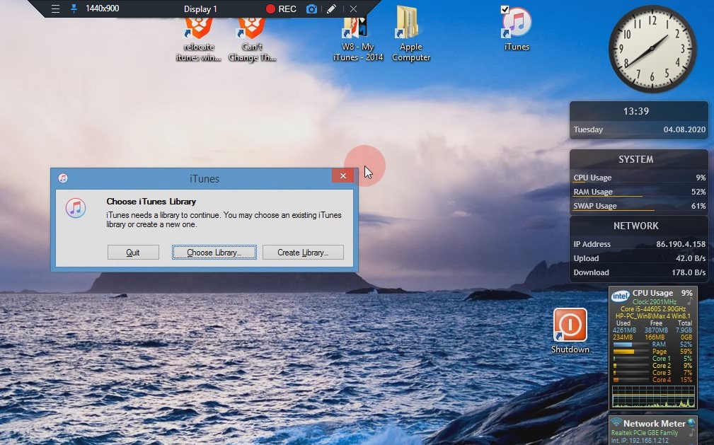Screen dimensions: 714x445
Task: Click the RAM bar in CPU gadget
Action: (x=630, y=345)
